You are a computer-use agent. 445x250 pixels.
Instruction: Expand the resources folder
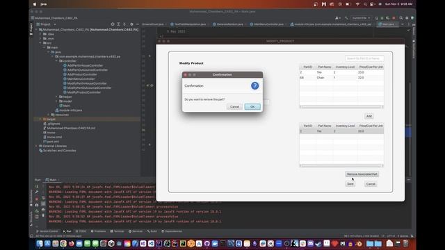[x=49, y=115]
